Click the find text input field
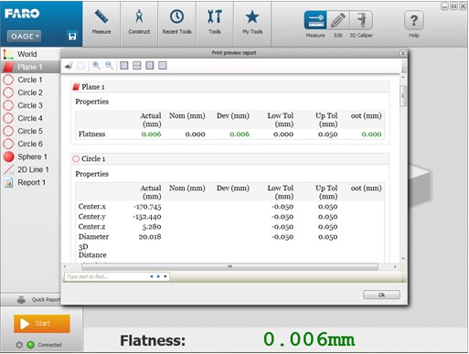Image resolution: width=469 pixels, height=354 pixels. point(106,276)
